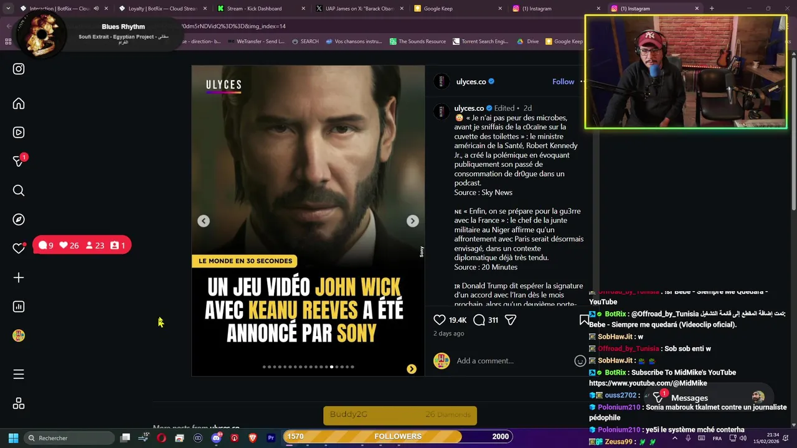
Task: Open the Drive bookmark
Action: [528, 42]
